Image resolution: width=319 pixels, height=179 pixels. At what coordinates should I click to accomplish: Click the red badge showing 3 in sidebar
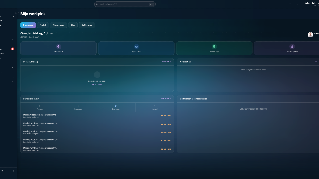click(13, 49)
